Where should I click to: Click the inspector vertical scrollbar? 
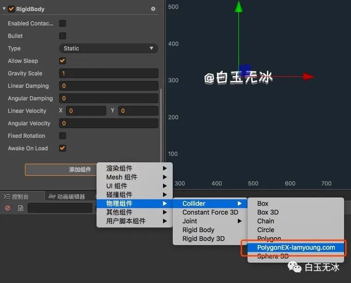(161, 125)
